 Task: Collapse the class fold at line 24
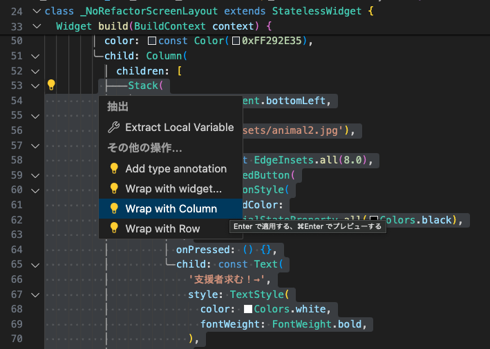pyautogui.click(x=37, y=11)
